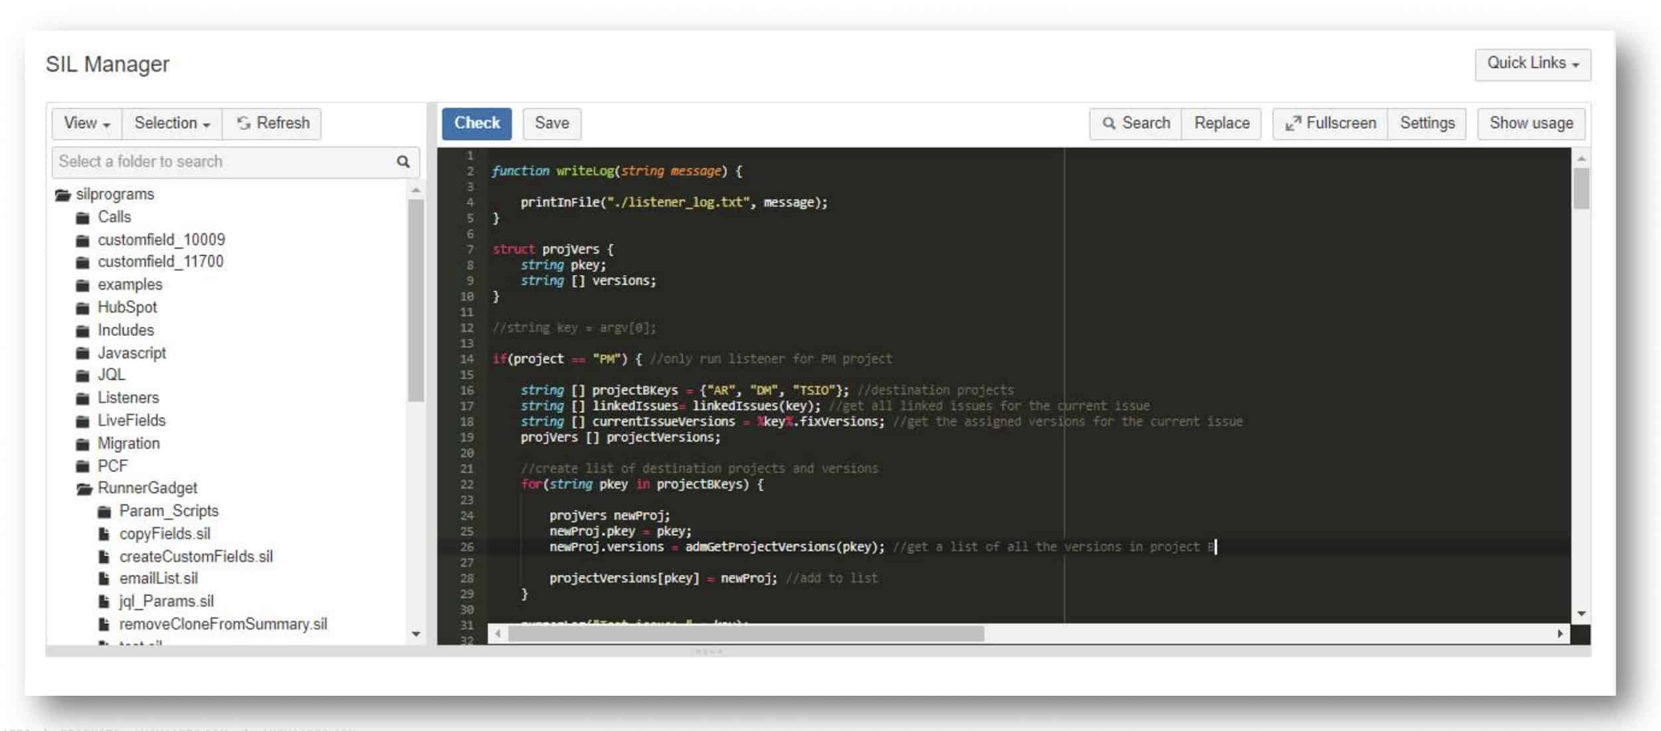
Task: Open the Quick Links dropdown
Action: click(x=1531, y=63)
